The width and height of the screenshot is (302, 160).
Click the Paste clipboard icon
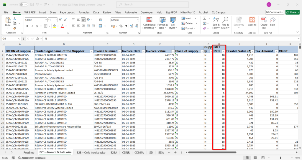pos(8,20)
